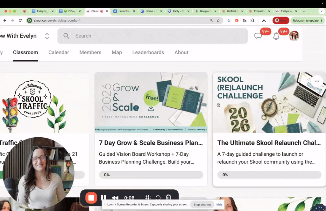Reload the current page
The width and height of the screenshot is (326, 211).
[x=20, y=20]
